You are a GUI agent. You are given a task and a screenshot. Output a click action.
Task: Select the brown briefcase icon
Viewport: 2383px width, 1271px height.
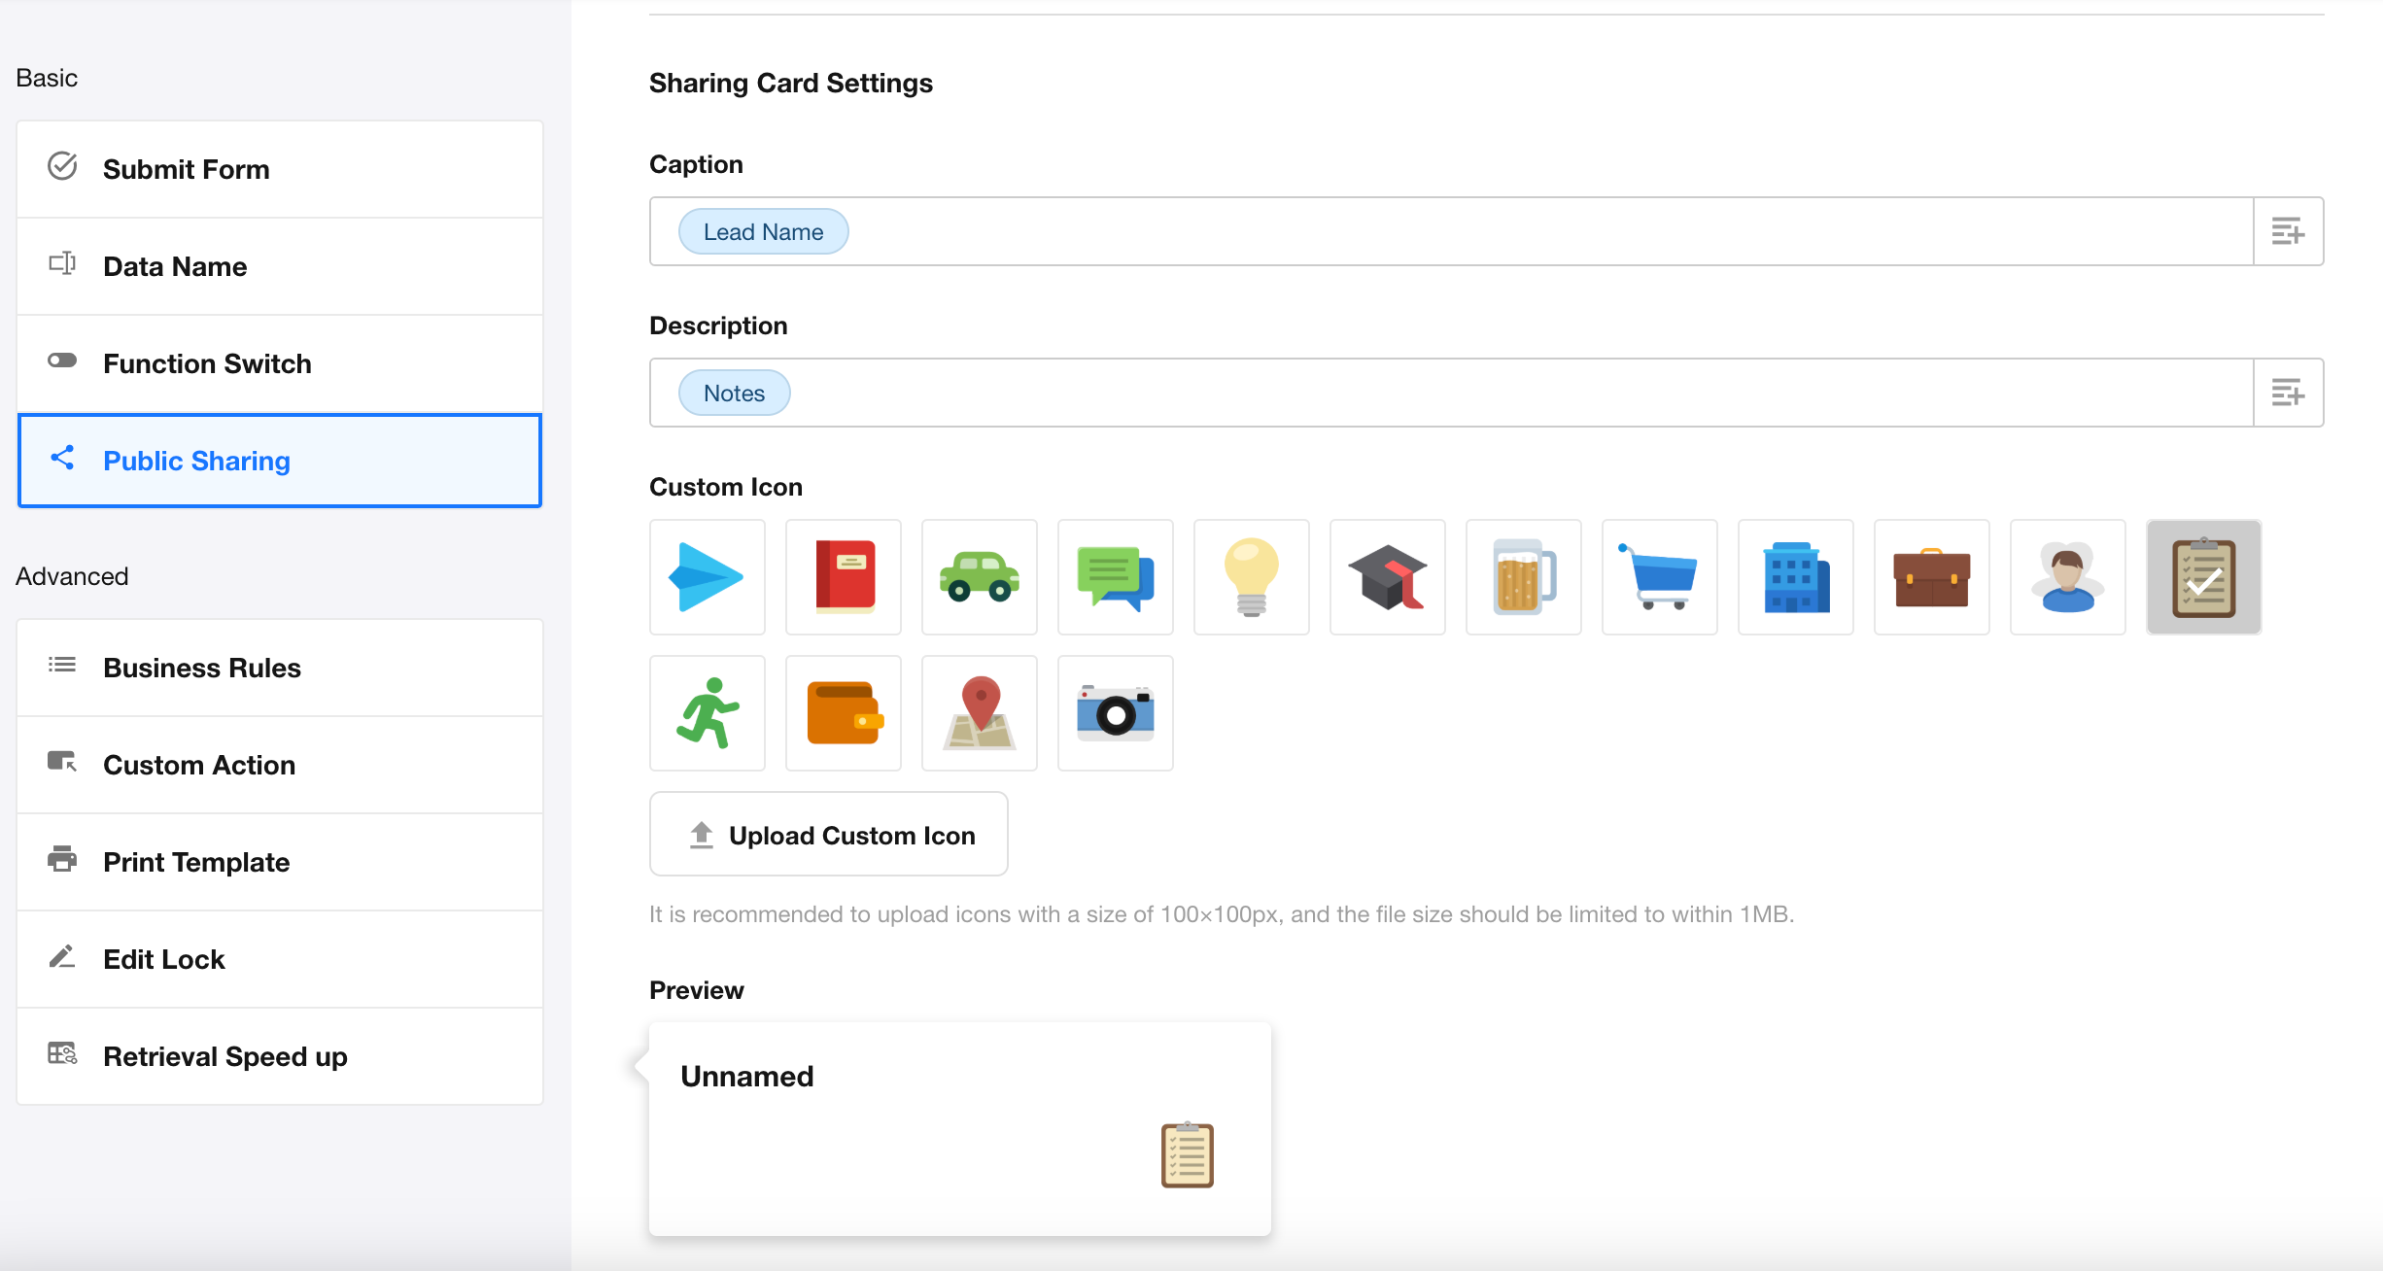[1931, 577]
